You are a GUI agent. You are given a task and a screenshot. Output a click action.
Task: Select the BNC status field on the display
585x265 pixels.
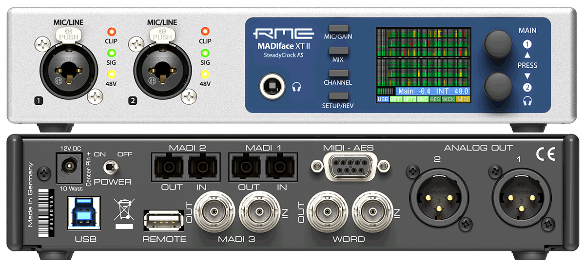[x=423, y=99]
